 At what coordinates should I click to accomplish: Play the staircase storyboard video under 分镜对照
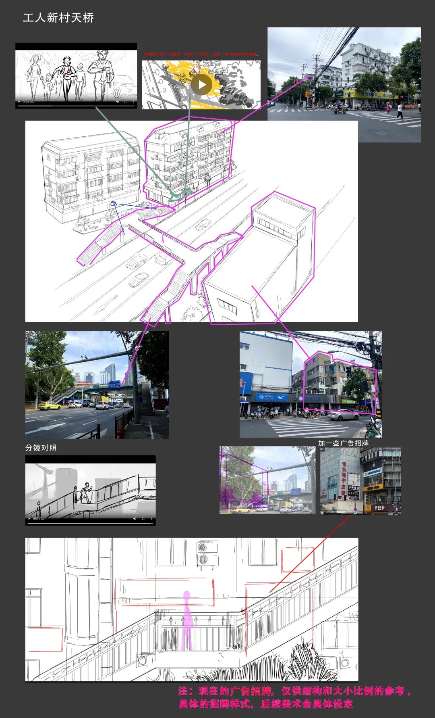29,518
